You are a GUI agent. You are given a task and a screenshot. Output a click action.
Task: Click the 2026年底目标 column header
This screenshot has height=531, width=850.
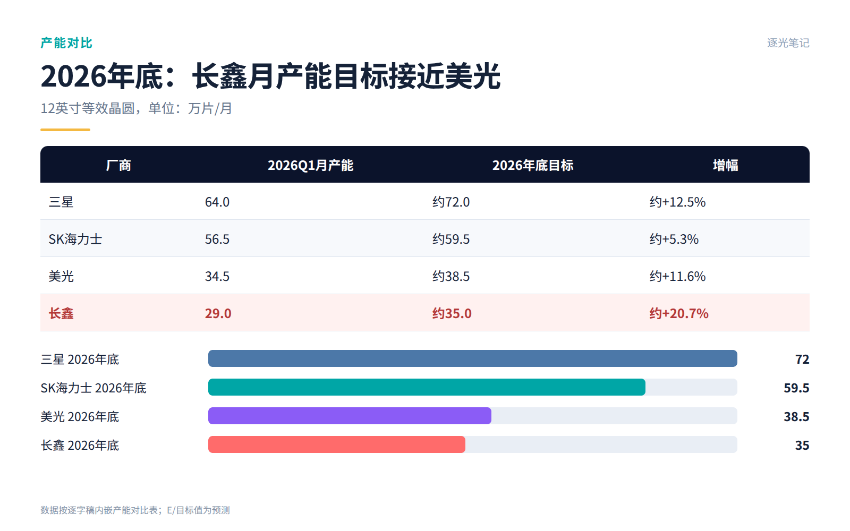pyautogui.click(x=533, y=165)
